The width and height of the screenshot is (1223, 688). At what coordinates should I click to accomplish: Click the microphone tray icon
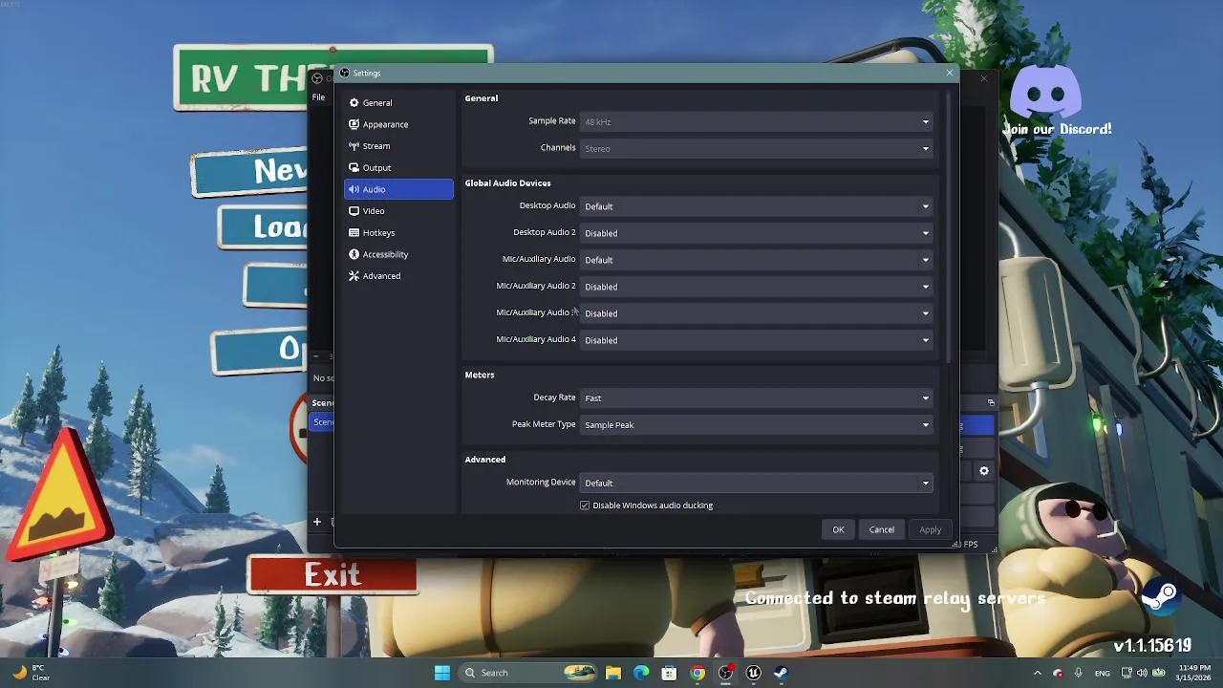coord(1078,673)
